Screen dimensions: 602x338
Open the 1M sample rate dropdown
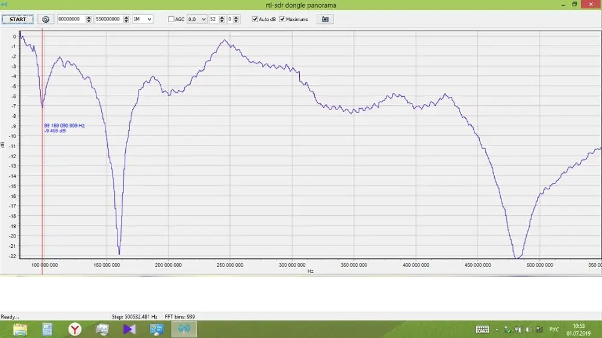coord(143,19)
